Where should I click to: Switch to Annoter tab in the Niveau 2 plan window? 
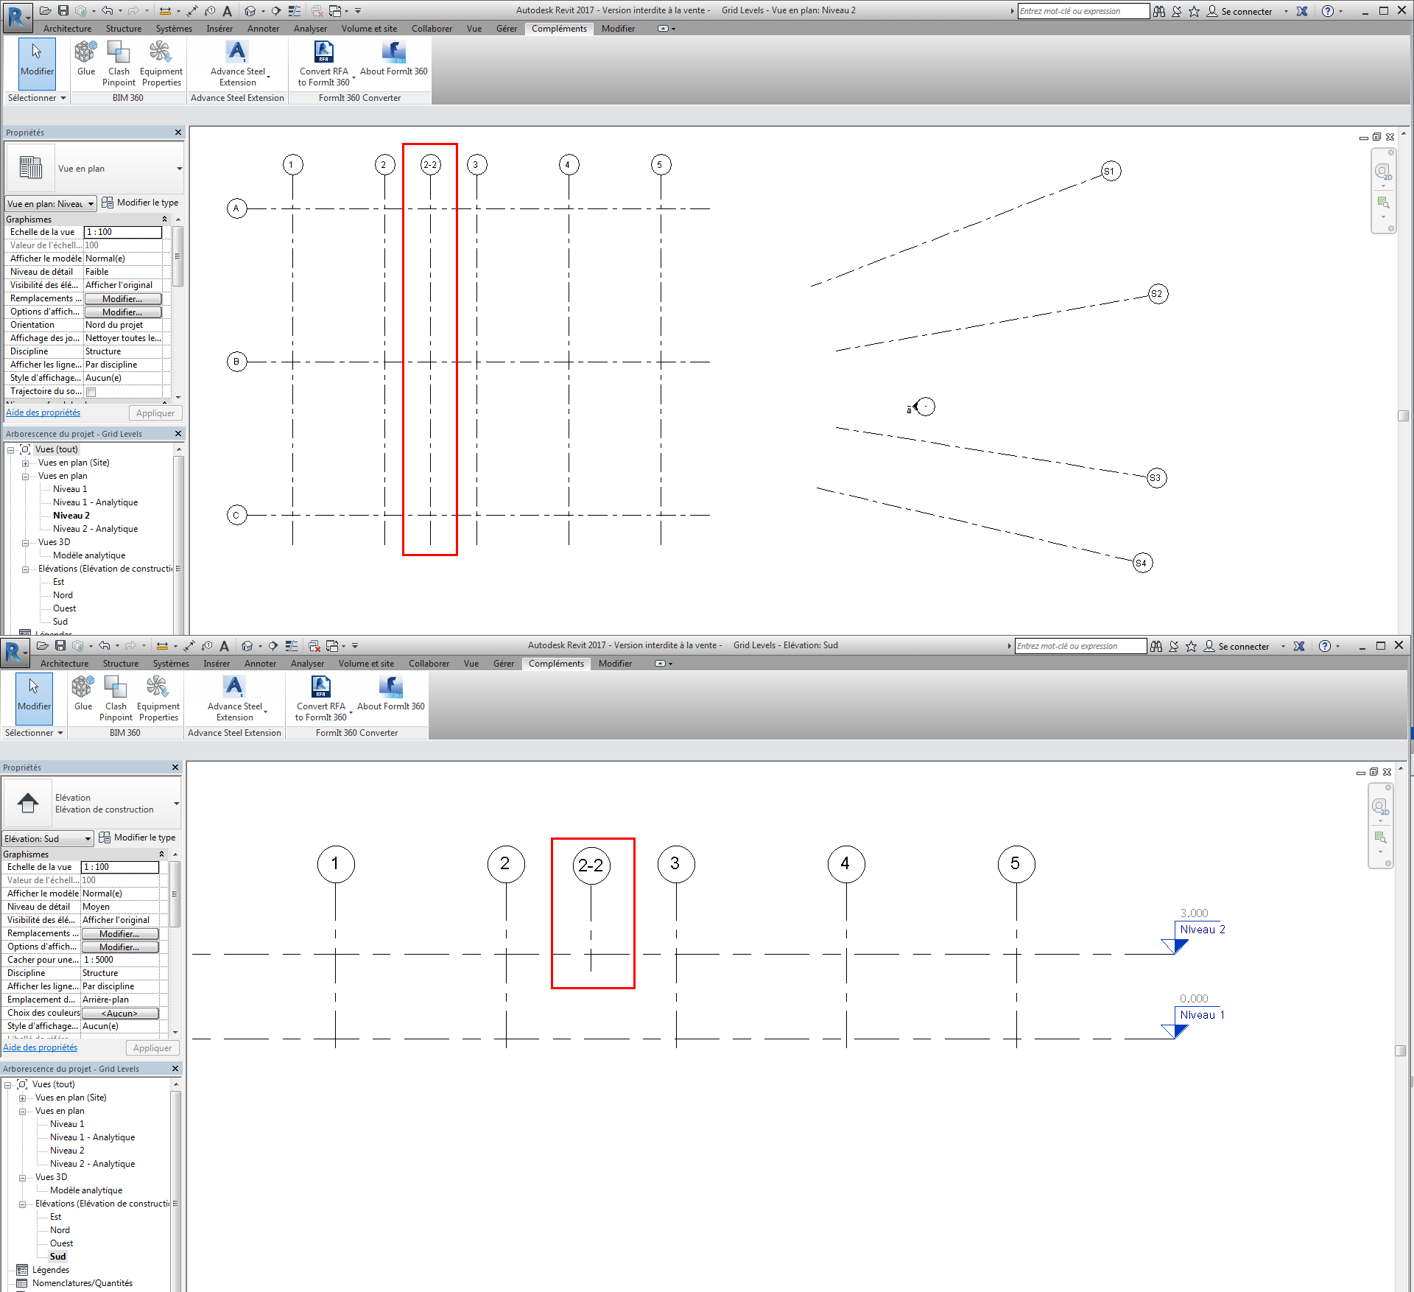click(x=263, y=29)
